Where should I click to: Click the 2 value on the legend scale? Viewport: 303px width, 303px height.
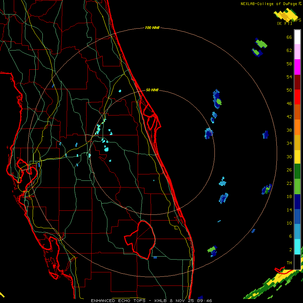click(291, 249)
